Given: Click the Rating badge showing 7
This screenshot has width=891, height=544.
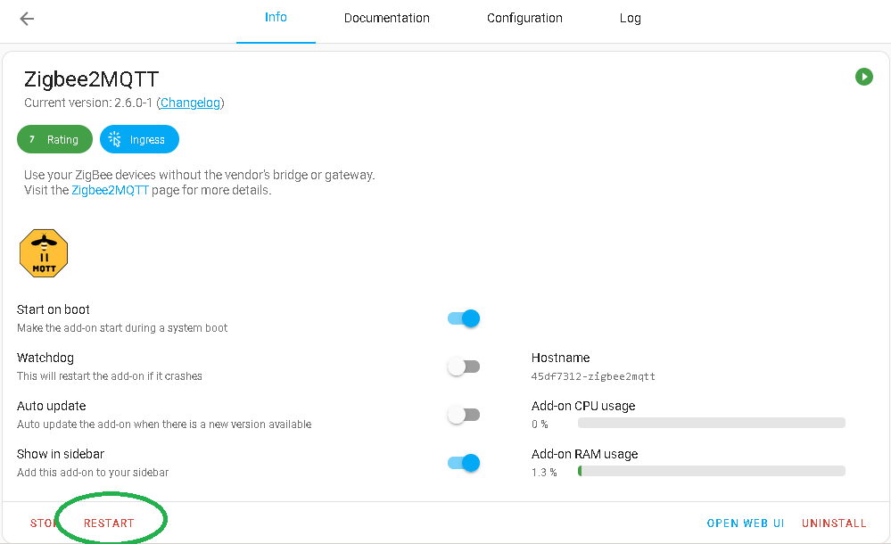Looking at the screenshot, I should (x=54, y=139).
